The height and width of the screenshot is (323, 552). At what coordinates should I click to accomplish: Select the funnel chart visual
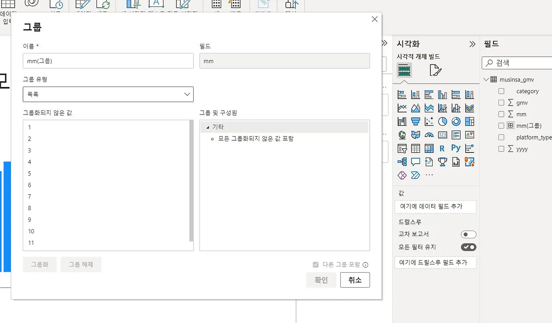click(x=416, y=121)
